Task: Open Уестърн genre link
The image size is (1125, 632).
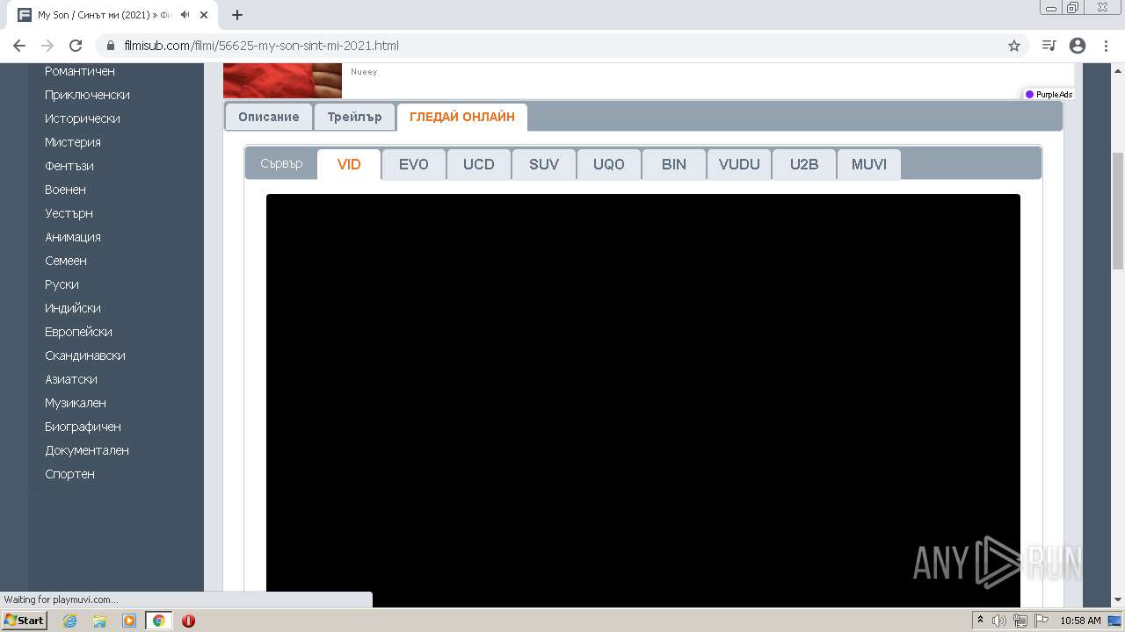Action: click(x=69, y=213)
